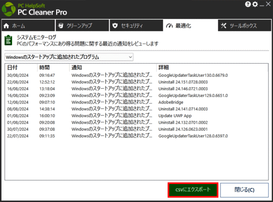Click the time 13:18:04
The height and width of the screenshot is (202, 273).
(x=47, y=89)
